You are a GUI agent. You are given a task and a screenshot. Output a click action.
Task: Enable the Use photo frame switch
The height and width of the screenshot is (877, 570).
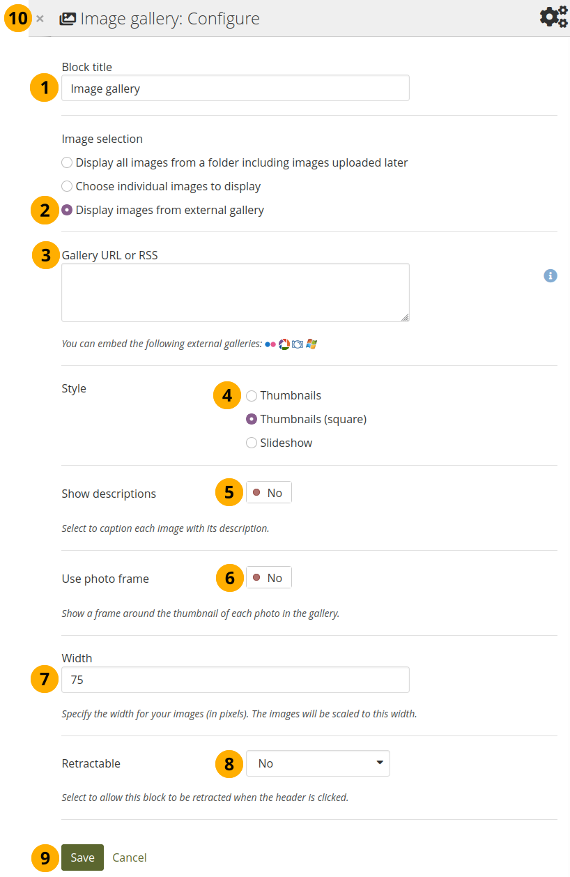click(269, 579)
